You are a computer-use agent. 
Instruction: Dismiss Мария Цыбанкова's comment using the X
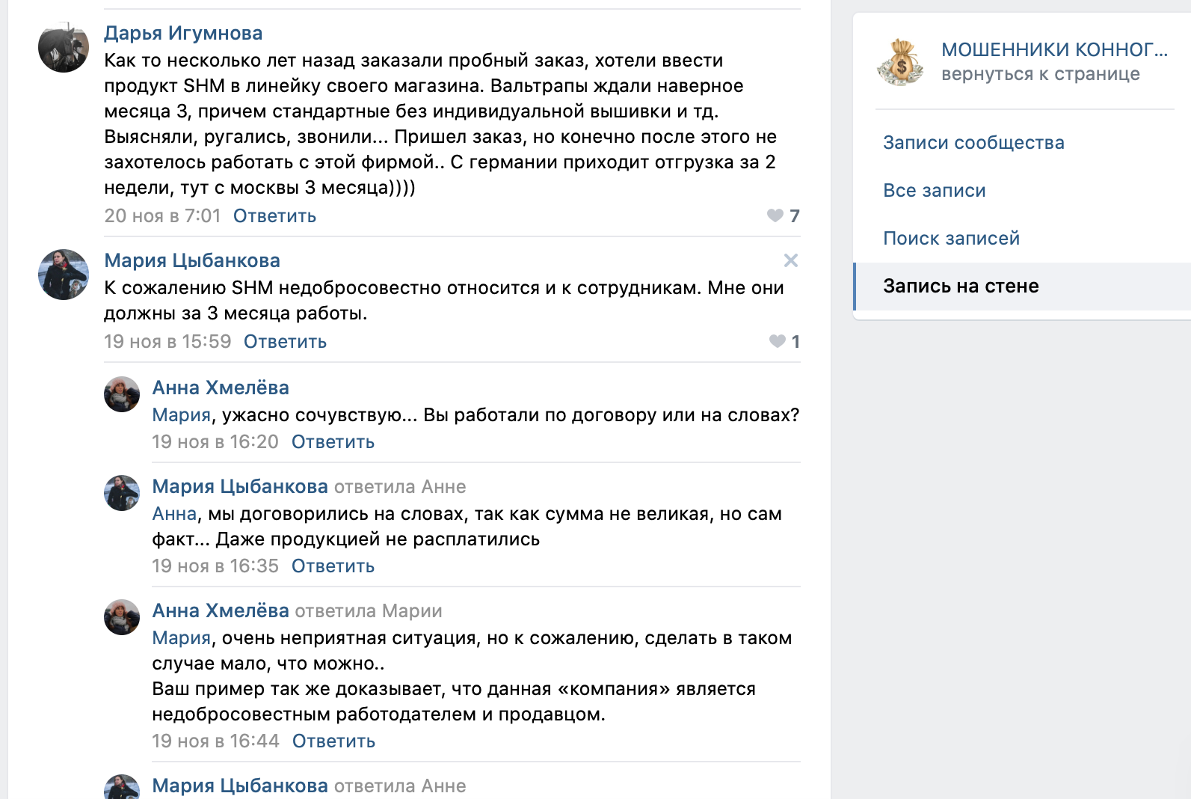(791, 260)
